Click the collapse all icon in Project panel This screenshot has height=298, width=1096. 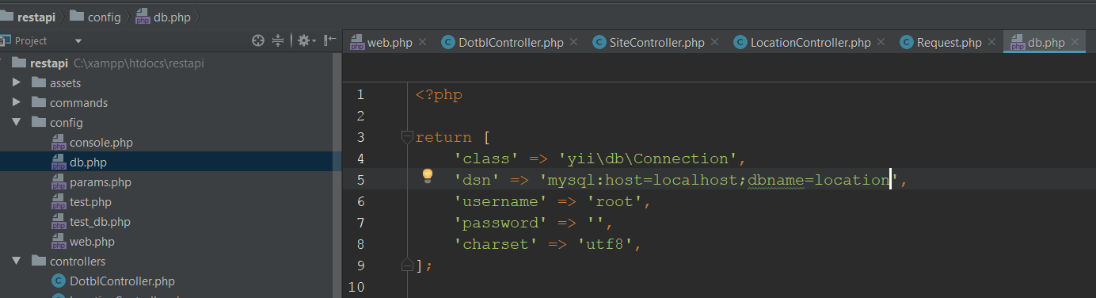tap(278, 41)
